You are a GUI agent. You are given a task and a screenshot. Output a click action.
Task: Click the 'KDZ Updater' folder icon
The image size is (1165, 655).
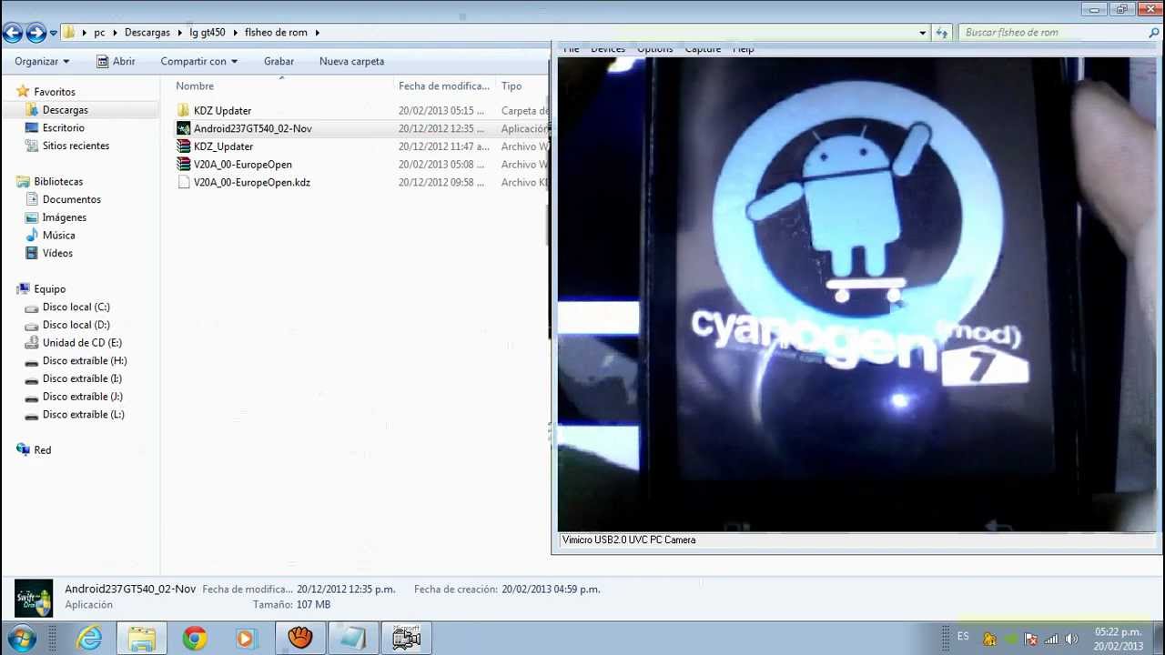(x=183, y=111)
